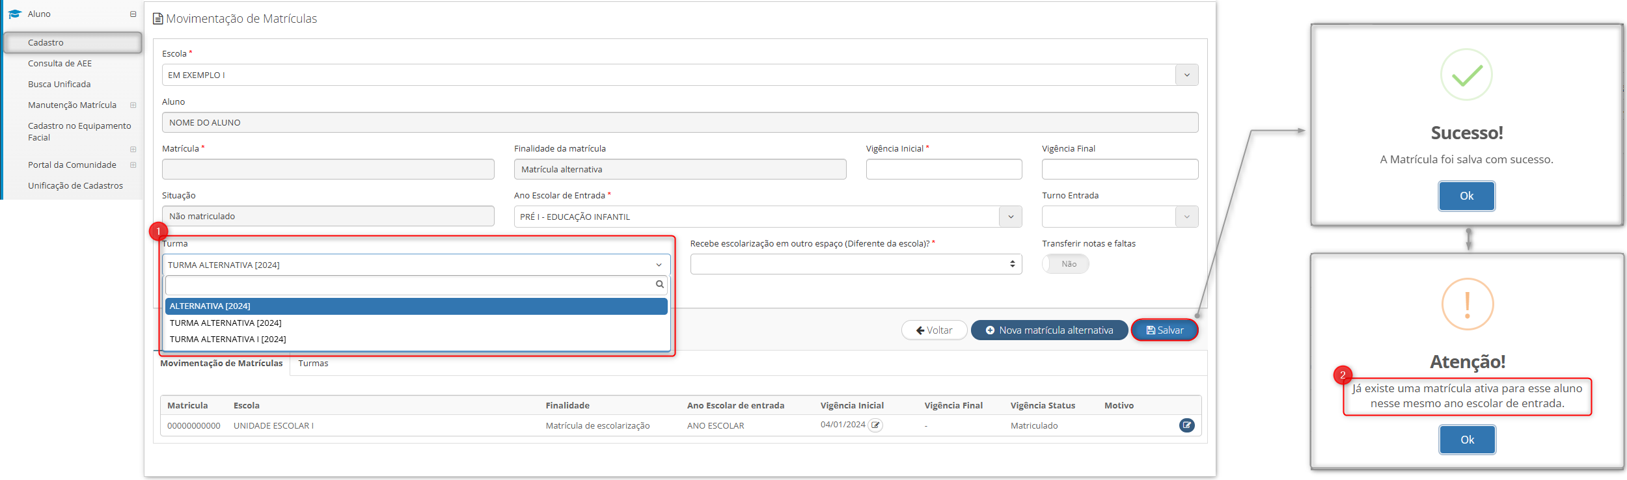Click the Turma search box
Image resolution: width=1627 pixels, height=480 pixels.
417,285
